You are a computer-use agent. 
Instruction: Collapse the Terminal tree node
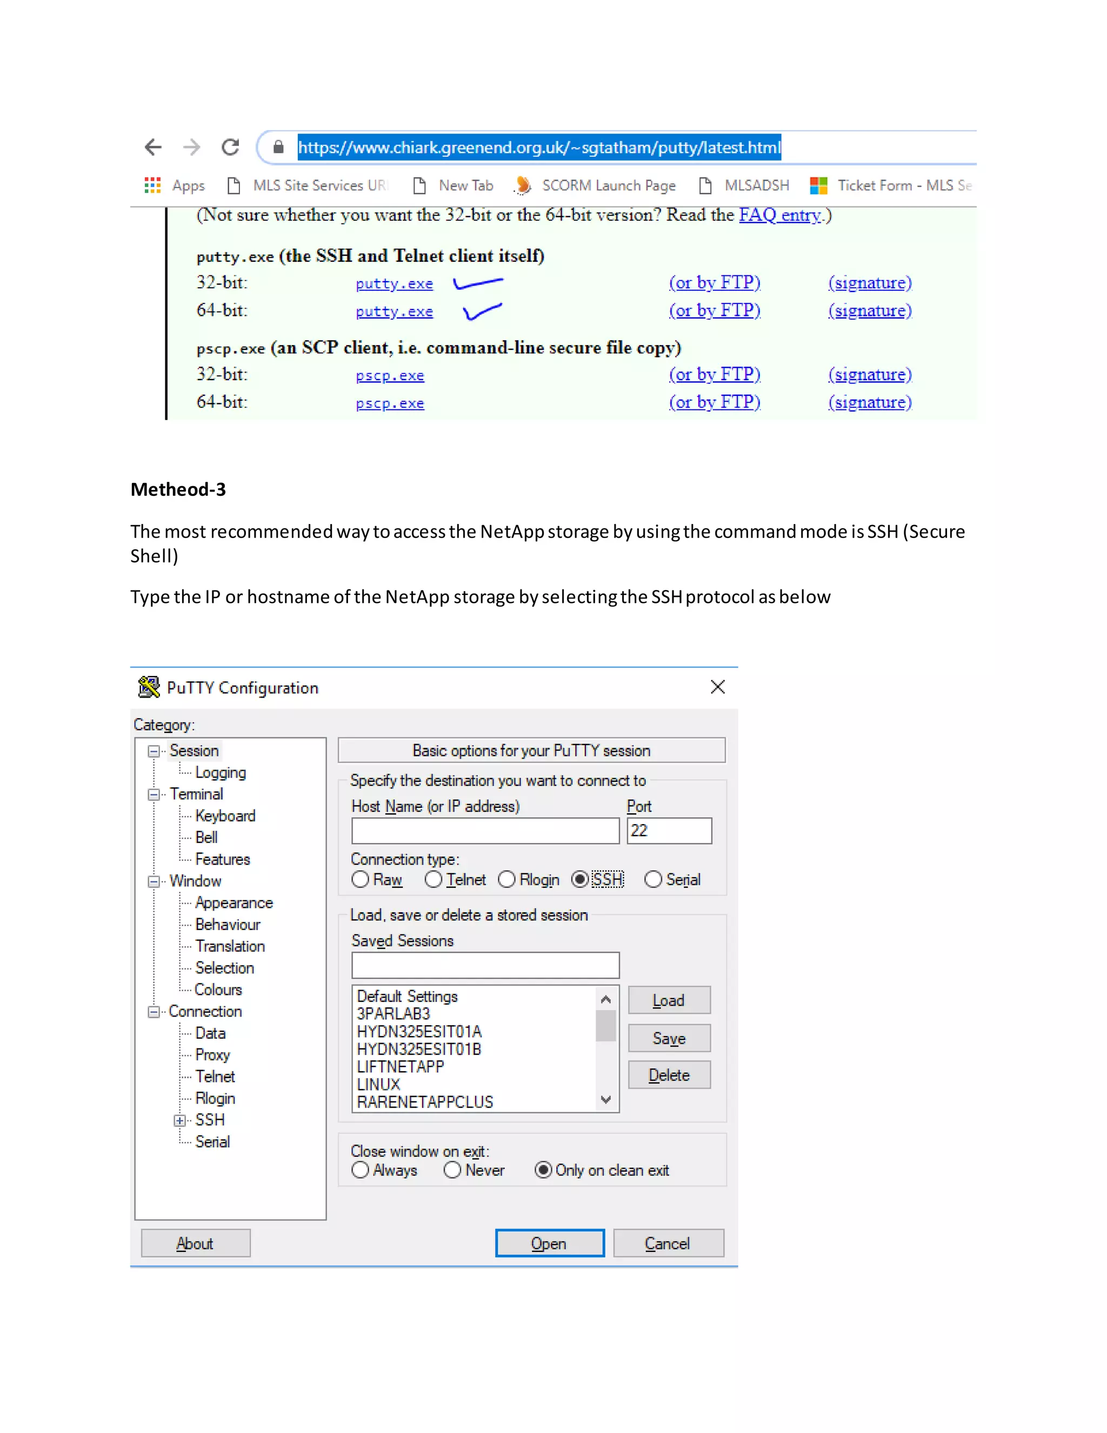154,794
